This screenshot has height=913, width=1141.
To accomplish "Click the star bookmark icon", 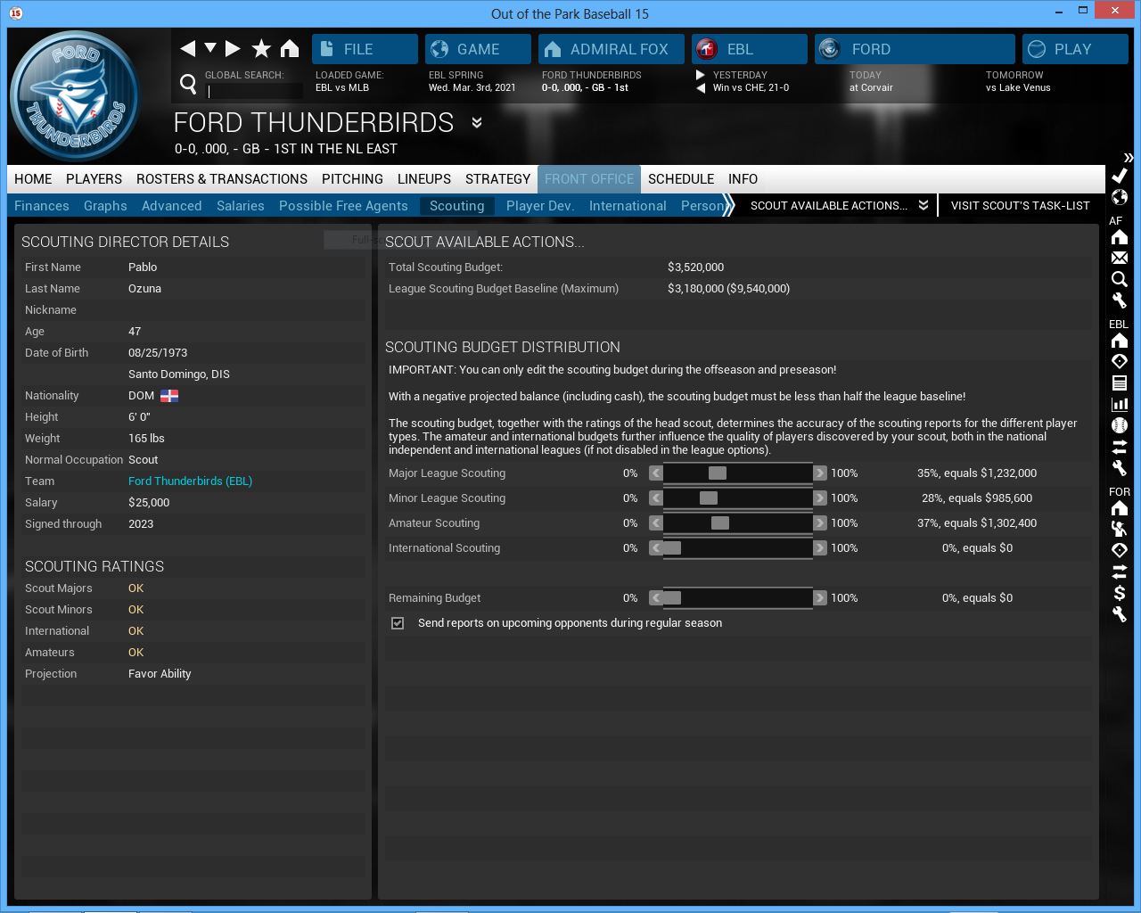I will click(261, 49).
